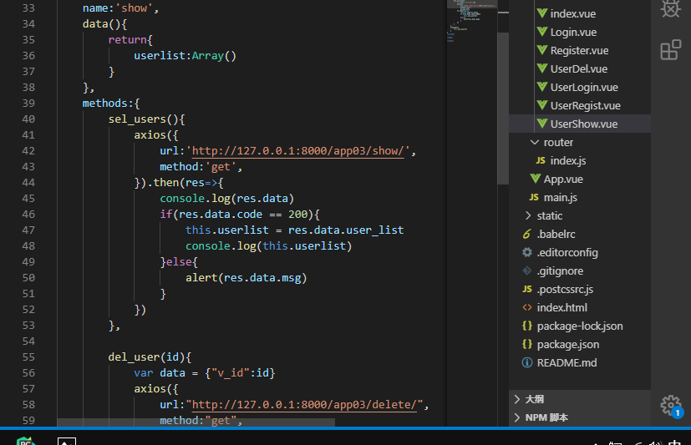Open UserLogin.vue in the explorer

click(x=584, y=88)
